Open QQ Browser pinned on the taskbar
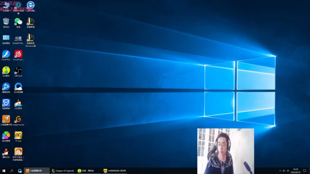Image resolution: width=310 pixels, height=174 pixels. [x=20, y=171]
